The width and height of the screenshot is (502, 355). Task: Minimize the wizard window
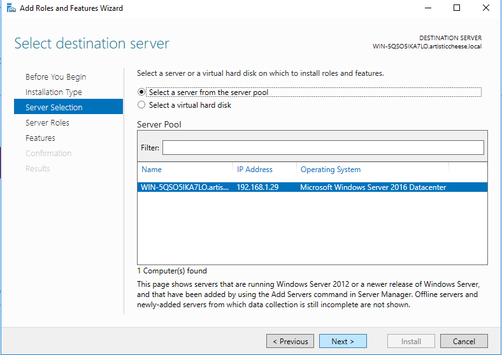pyautogui.click(x=427, y=8)
